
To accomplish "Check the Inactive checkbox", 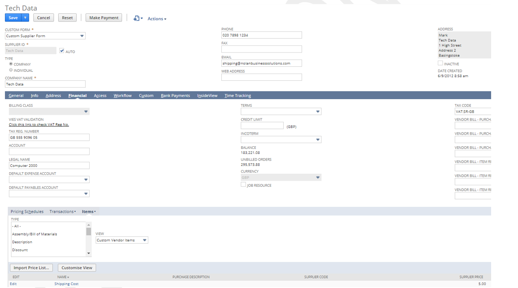I will [440, 63].
